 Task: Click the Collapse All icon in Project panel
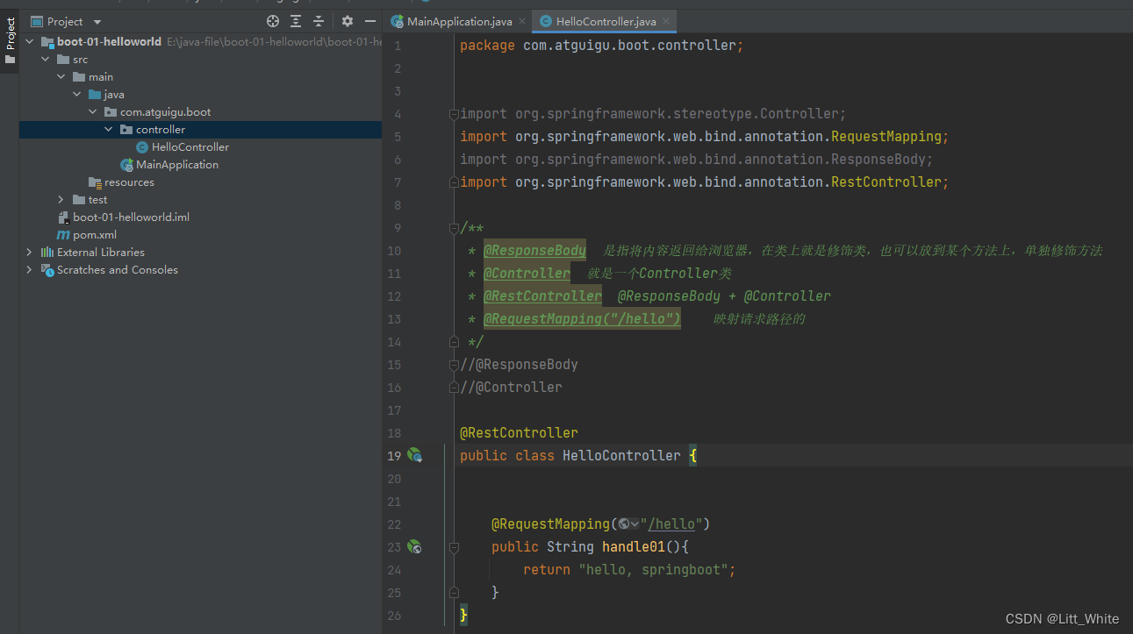pos(319,21)
